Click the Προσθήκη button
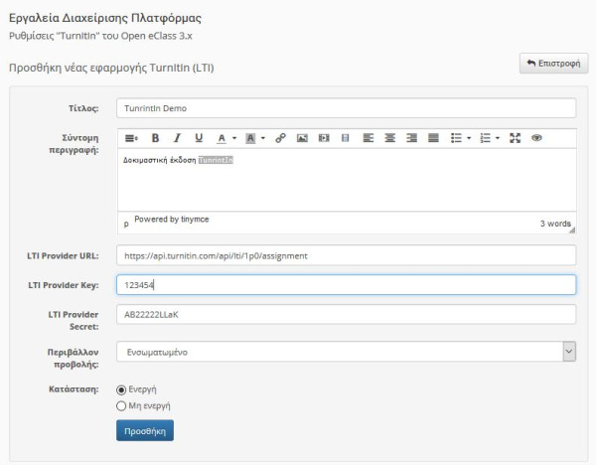 [145, 431]
